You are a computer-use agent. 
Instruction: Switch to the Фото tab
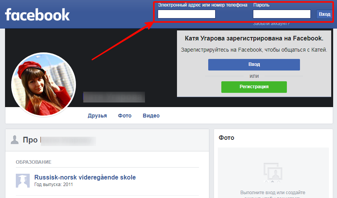click(125, 116)
